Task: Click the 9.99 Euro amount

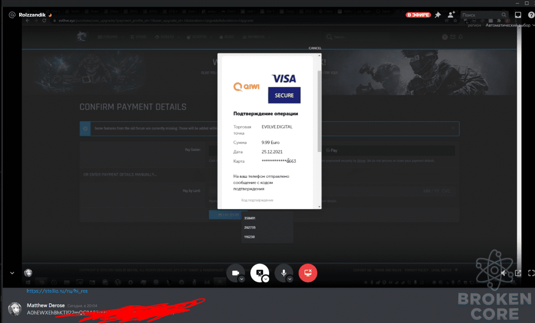Action: coord(271,142)
